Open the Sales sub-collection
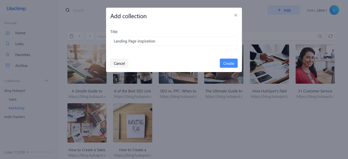 (12, 99)
